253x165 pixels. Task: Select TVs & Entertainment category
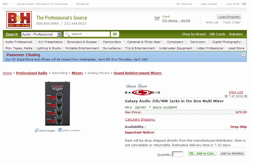(140, 48)
